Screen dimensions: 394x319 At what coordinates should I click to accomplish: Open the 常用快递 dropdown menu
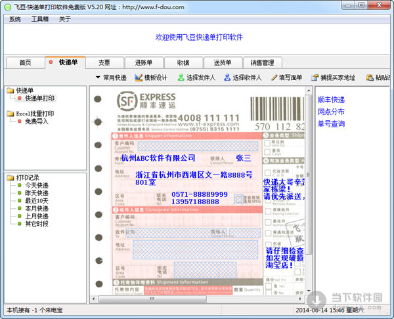coord(111,77)
